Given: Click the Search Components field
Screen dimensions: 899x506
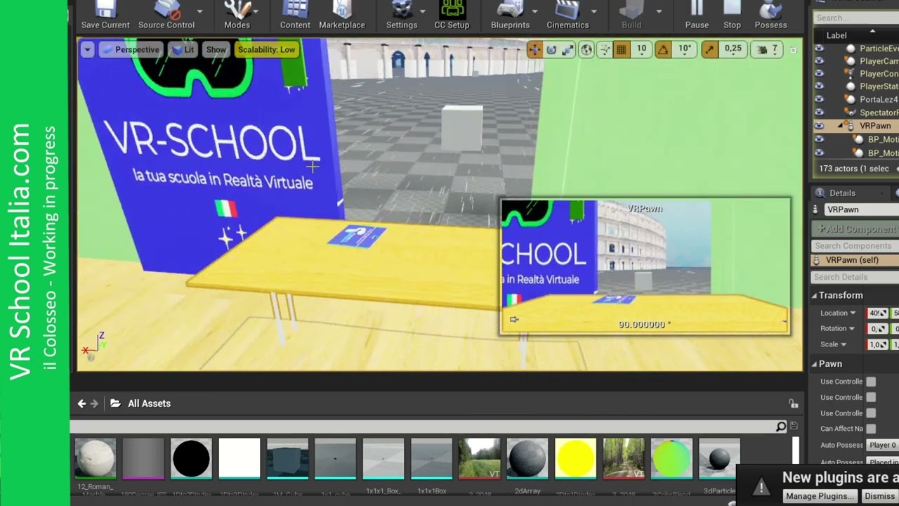Looking at the screenshot, I should 855,246.
